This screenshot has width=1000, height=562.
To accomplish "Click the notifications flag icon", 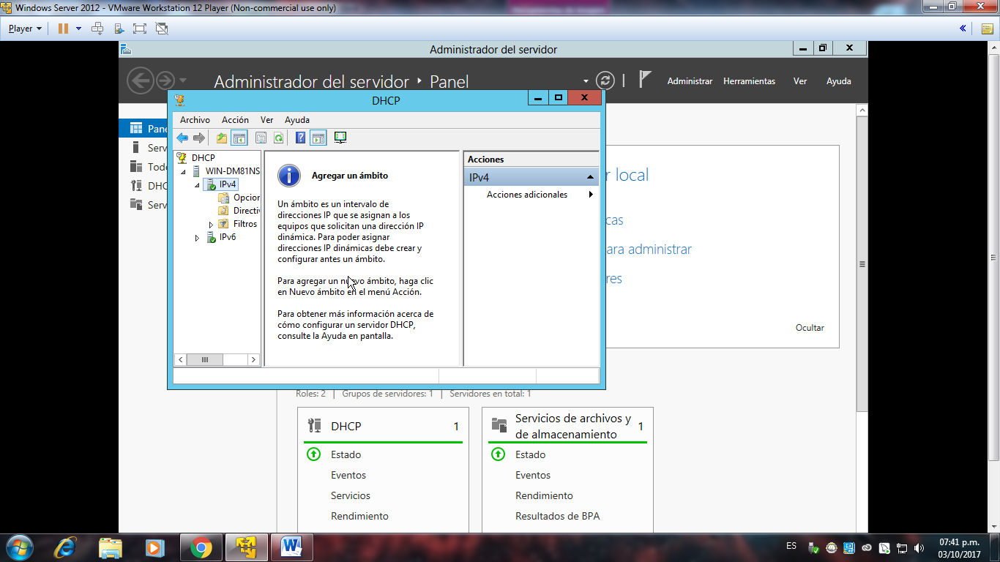I will 644,79.
